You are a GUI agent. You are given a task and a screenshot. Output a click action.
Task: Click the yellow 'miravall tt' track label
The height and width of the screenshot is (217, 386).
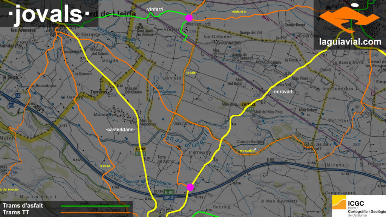(248, 151)
